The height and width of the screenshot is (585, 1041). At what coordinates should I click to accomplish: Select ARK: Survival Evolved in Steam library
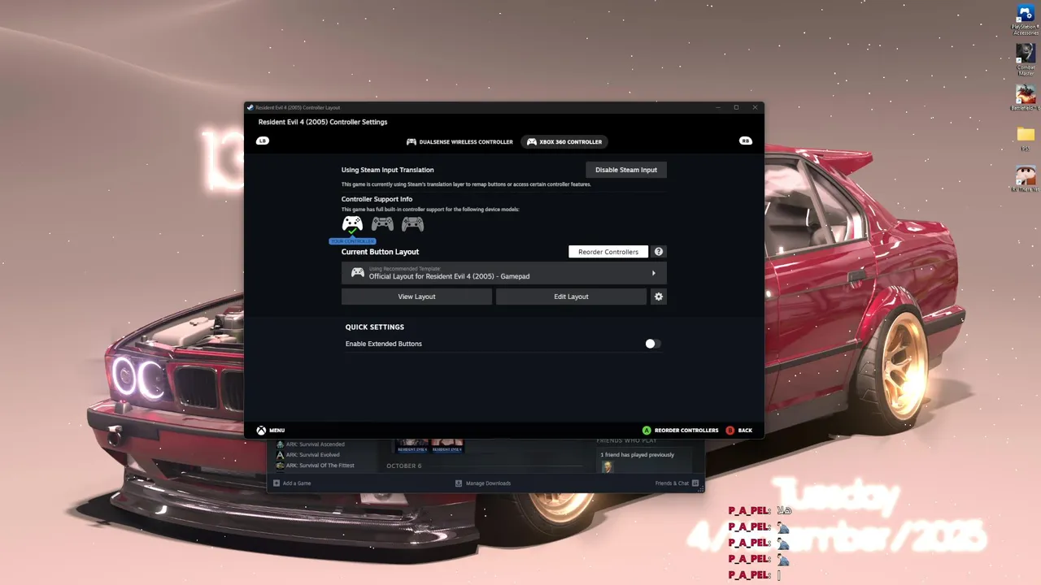tap(308, 455)
